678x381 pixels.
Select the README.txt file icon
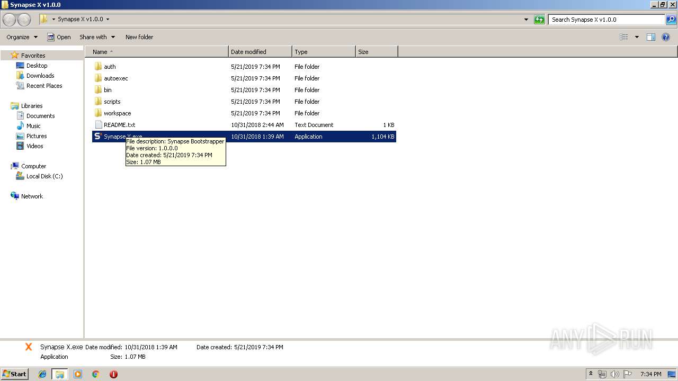tap(98, 125)
